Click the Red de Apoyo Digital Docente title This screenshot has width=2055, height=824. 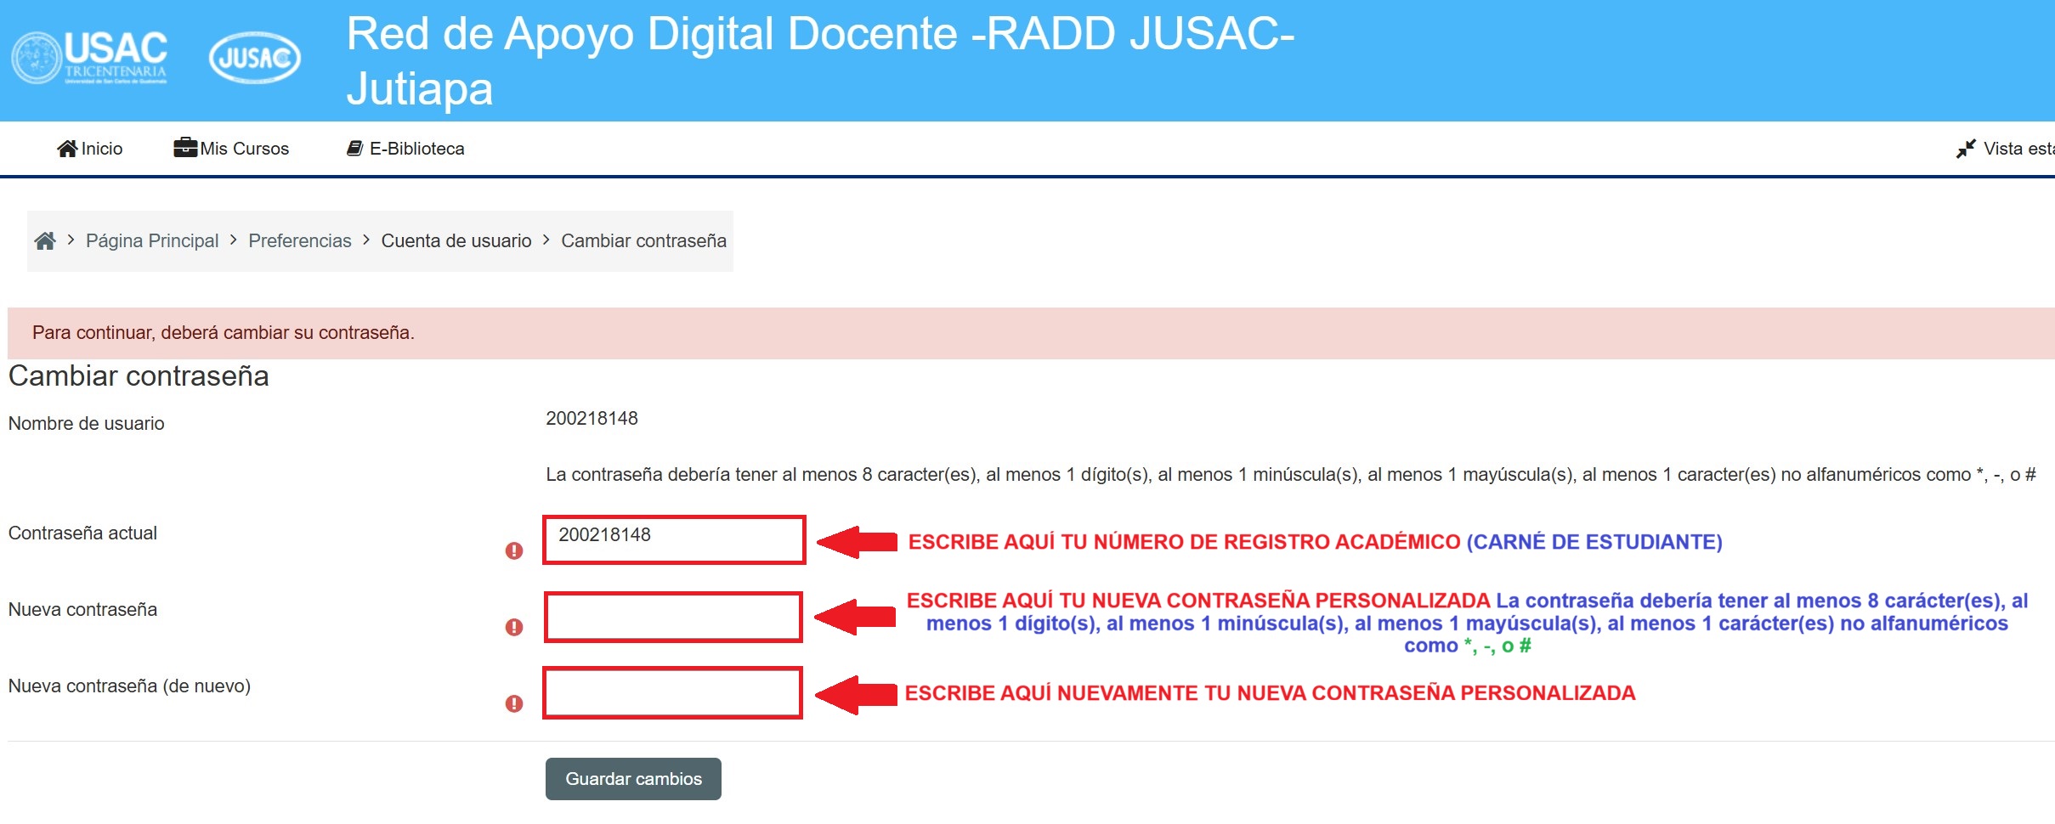click(x=819, y=61)
